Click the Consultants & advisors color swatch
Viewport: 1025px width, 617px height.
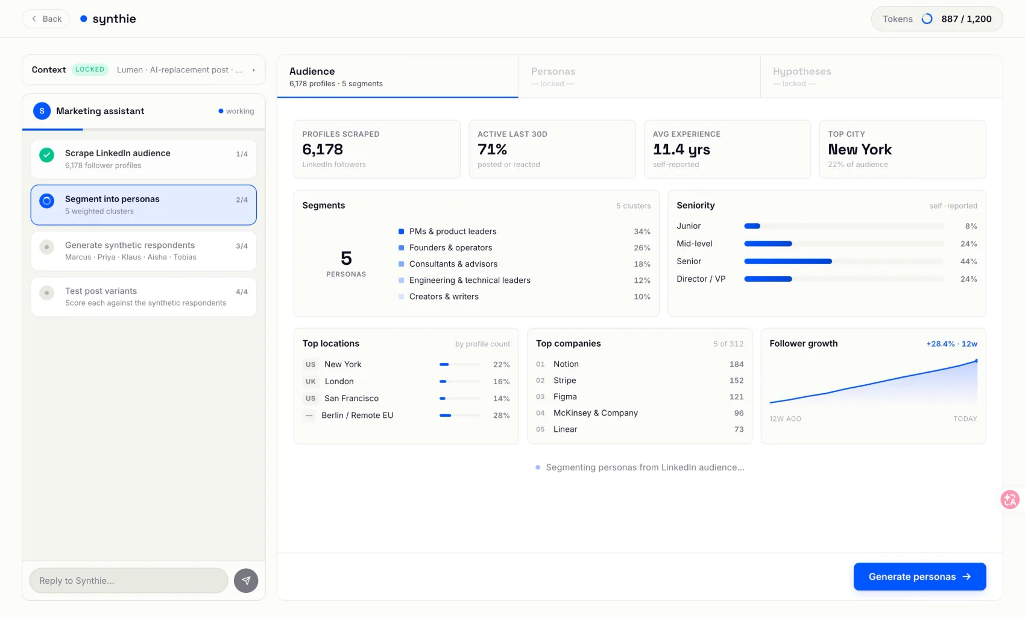tap(401, 264)
